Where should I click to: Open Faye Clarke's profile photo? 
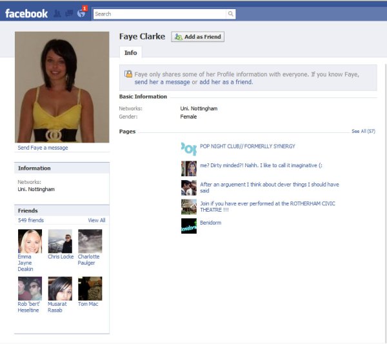[x=62, y=87]
